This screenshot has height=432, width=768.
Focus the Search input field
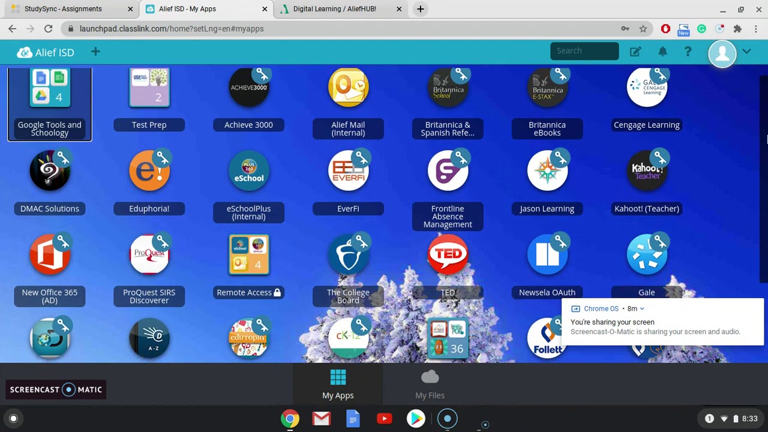[584, 51]
